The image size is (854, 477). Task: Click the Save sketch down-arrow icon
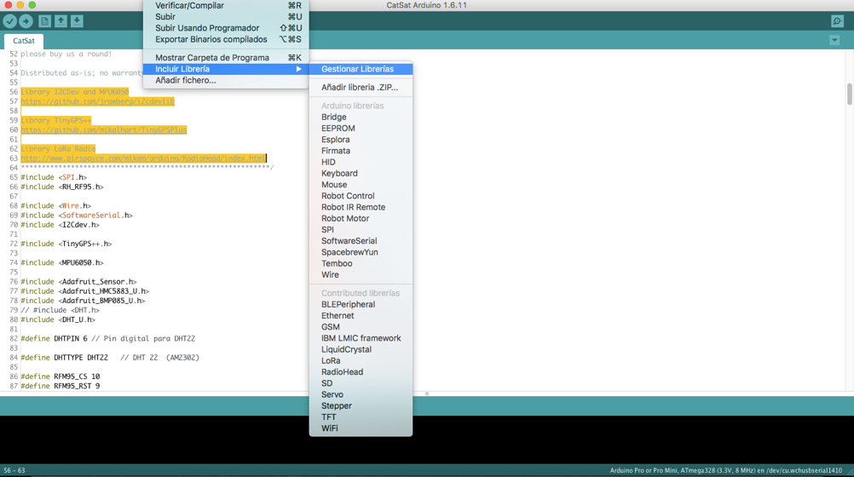pos(77,21)
